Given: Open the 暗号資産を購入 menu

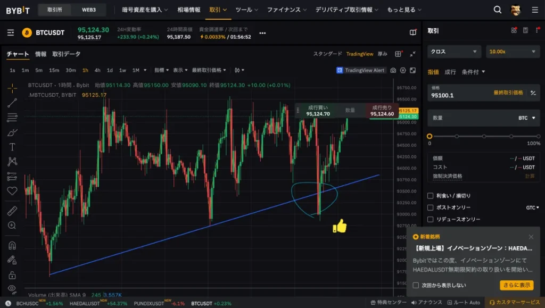Looking at the screenshot, I should pyautogui.click(x=145, y=10).
